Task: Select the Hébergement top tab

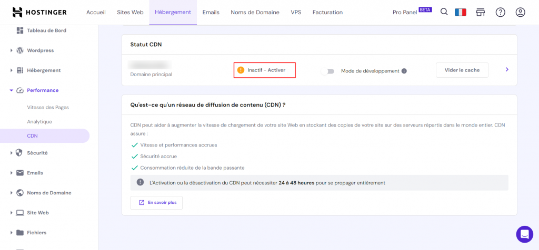Action: coord(173,13)
